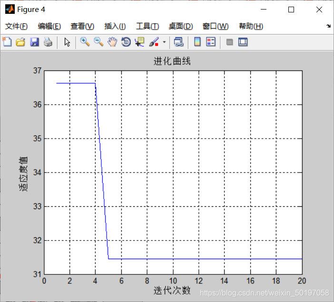Click the New Figure icon
Screen dimensions: 334x302
point(7,42)
